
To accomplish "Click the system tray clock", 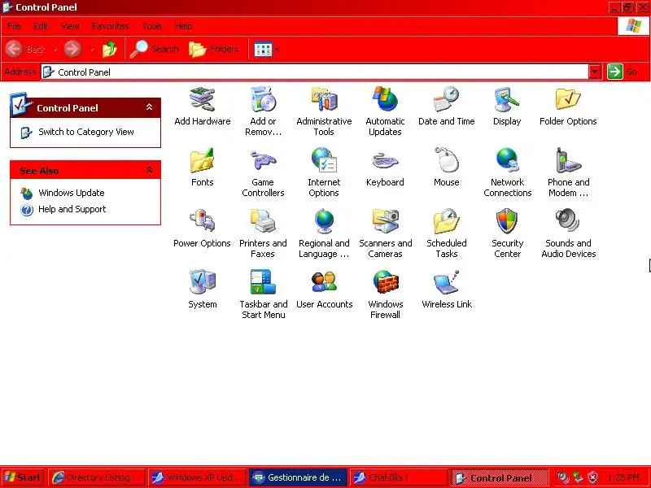I will pos(623,477).
